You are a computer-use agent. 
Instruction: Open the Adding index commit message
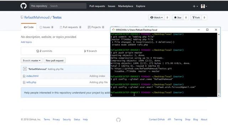97,76
